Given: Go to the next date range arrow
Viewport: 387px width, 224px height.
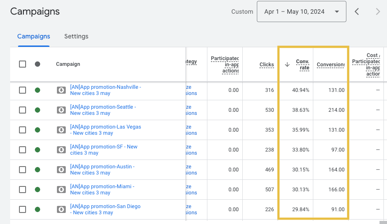Looking at the screenshot, I should point(377,12).
